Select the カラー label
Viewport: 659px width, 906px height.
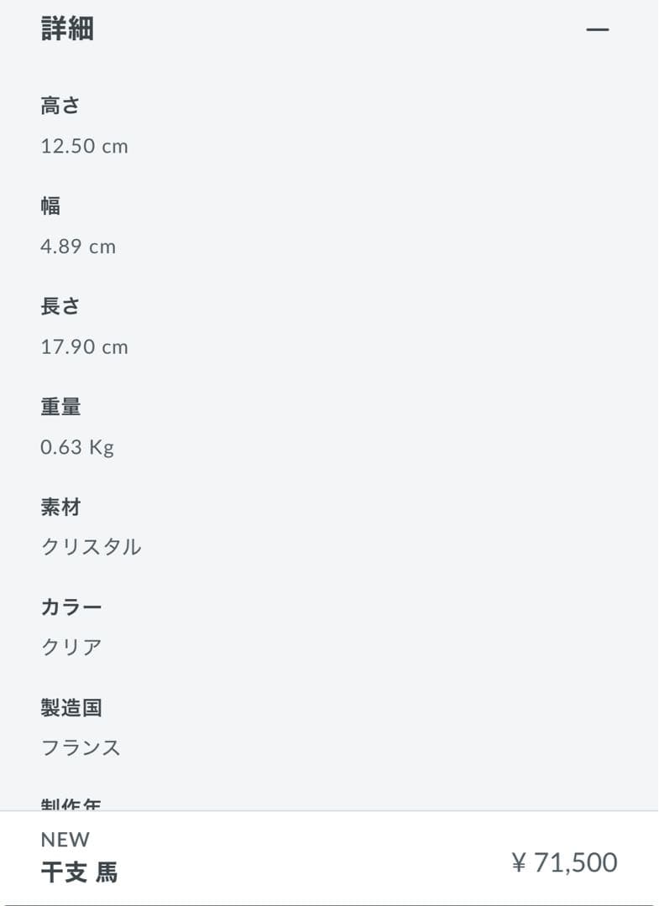71,607
